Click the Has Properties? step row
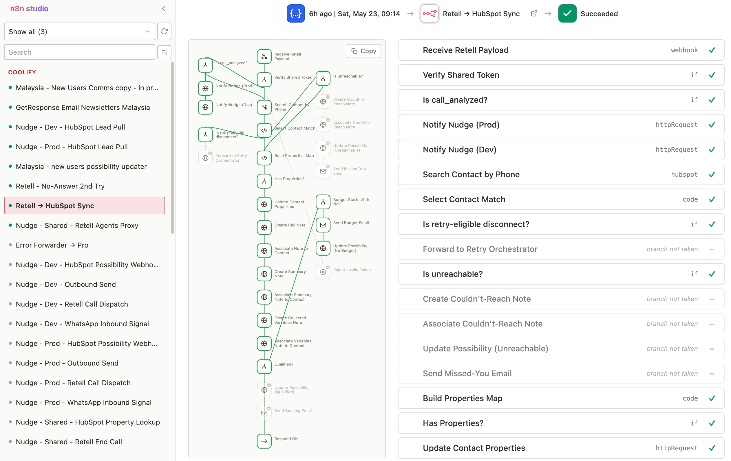The height and width of the screenshot is (461, 731). 561,423
